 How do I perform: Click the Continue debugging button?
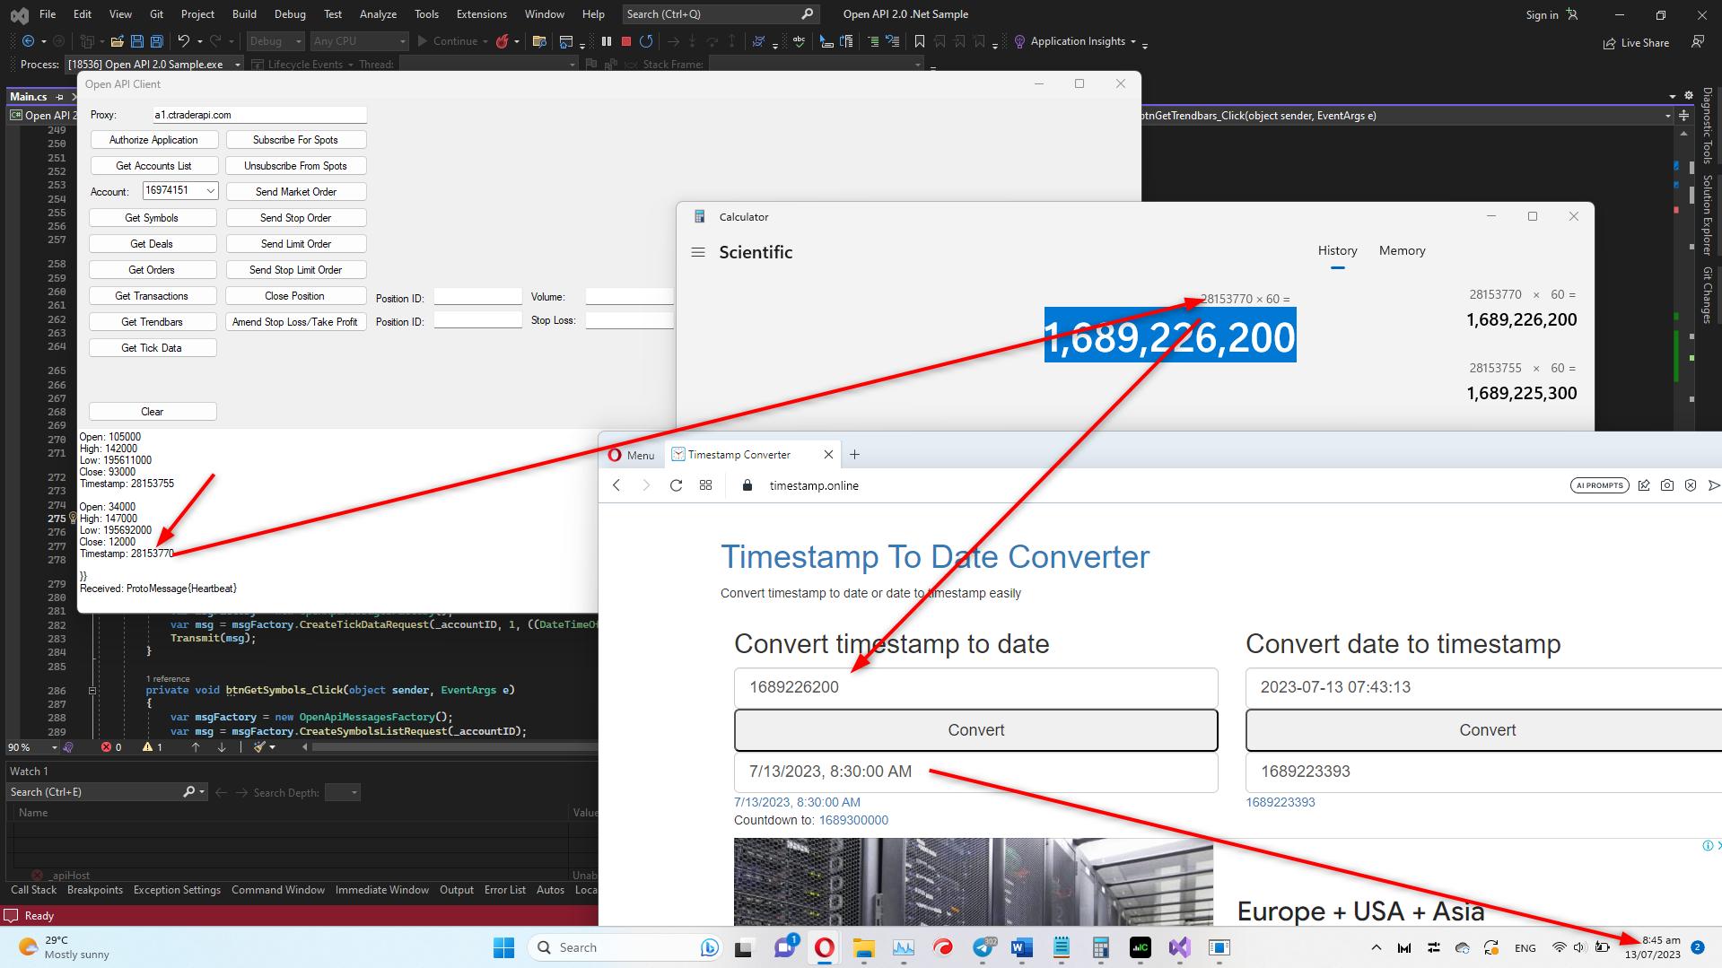447,41
